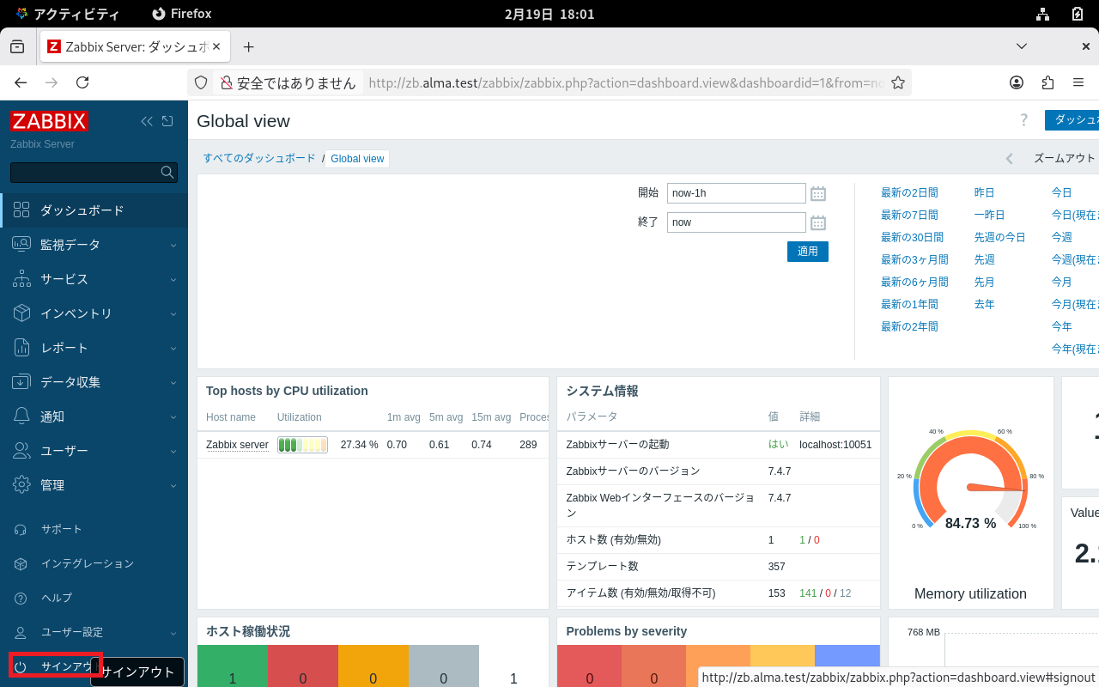Select the 昨日 time range
This screenshot has height=687, width=1099.
coord(984,192)
